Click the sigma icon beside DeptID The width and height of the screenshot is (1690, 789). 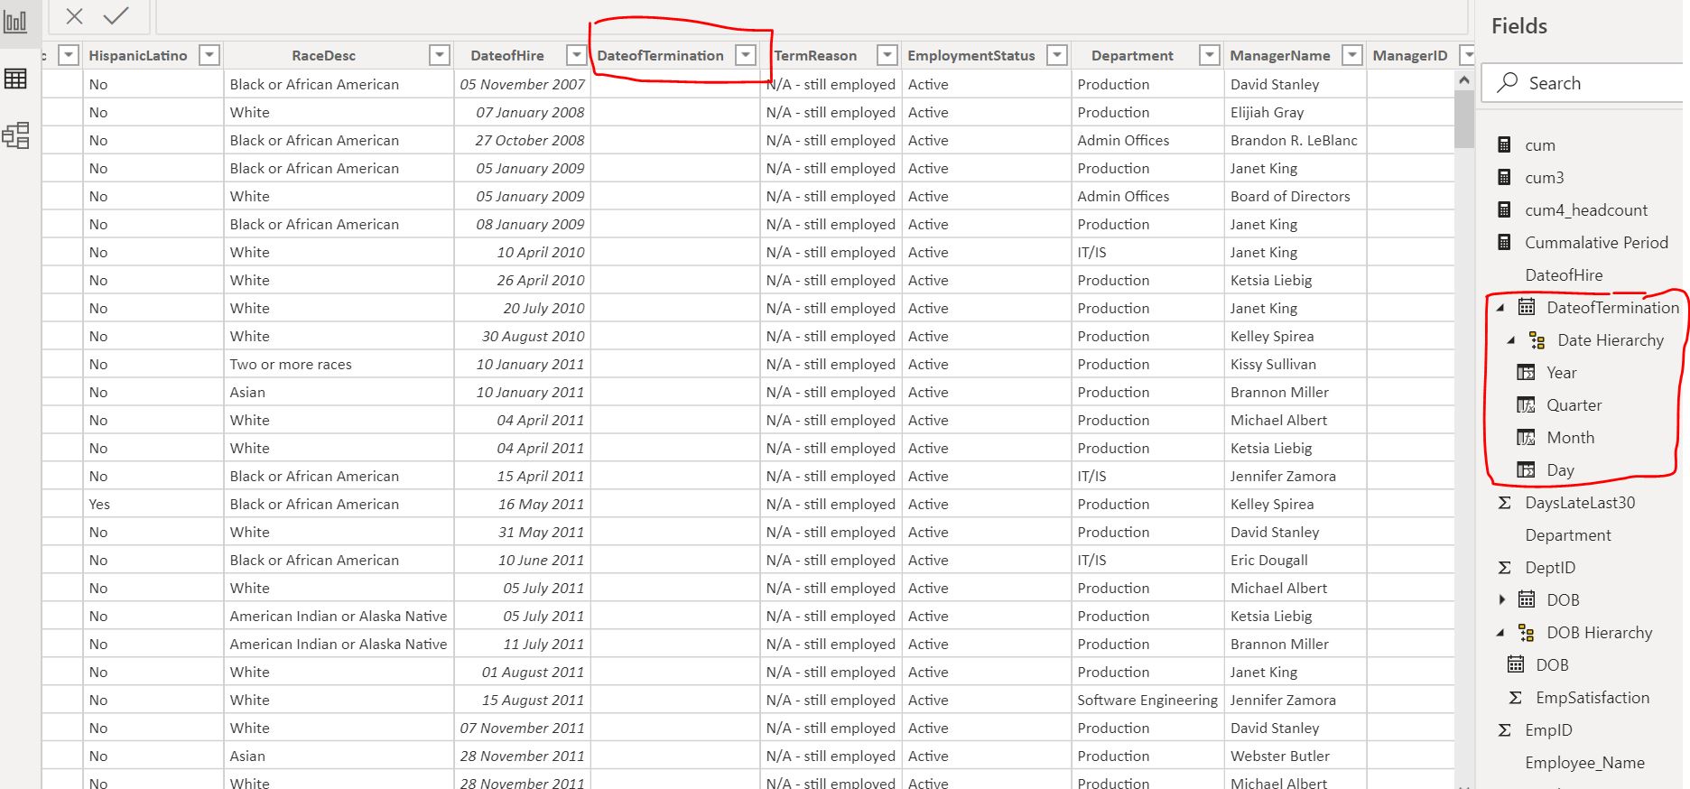1504,568
